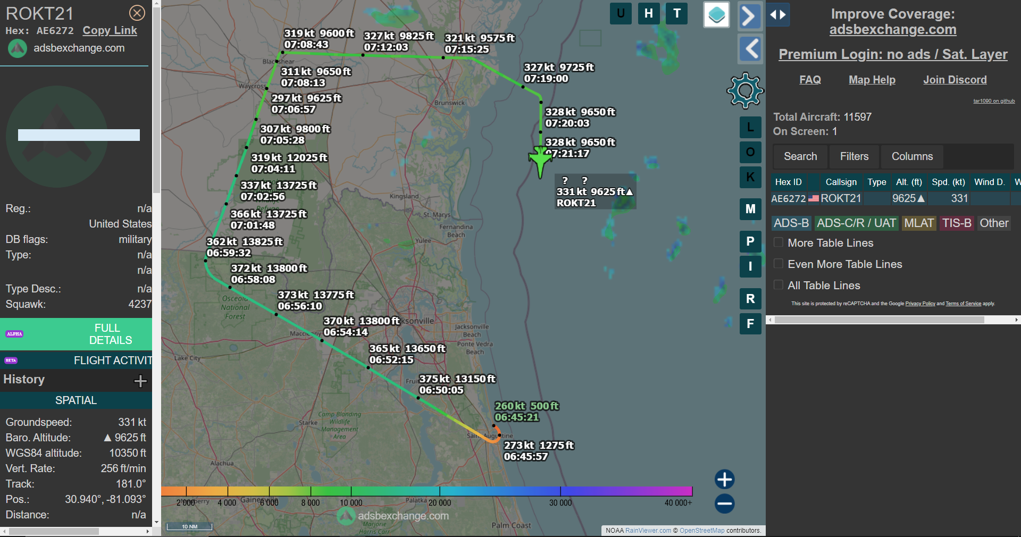Select ROKT21 row in aircraft table

(x=896, y=198)
